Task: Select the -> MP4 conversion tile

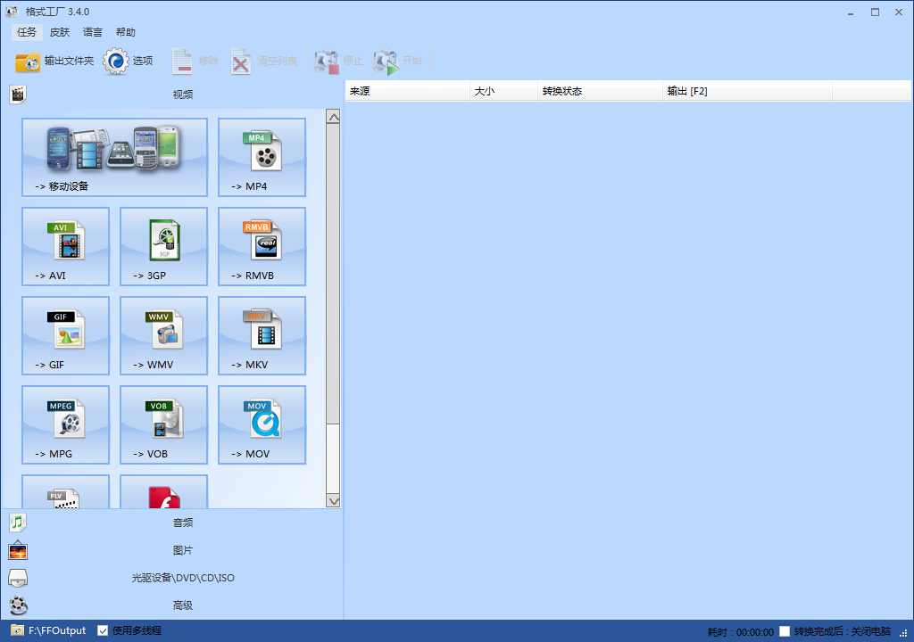Action: 262,157
